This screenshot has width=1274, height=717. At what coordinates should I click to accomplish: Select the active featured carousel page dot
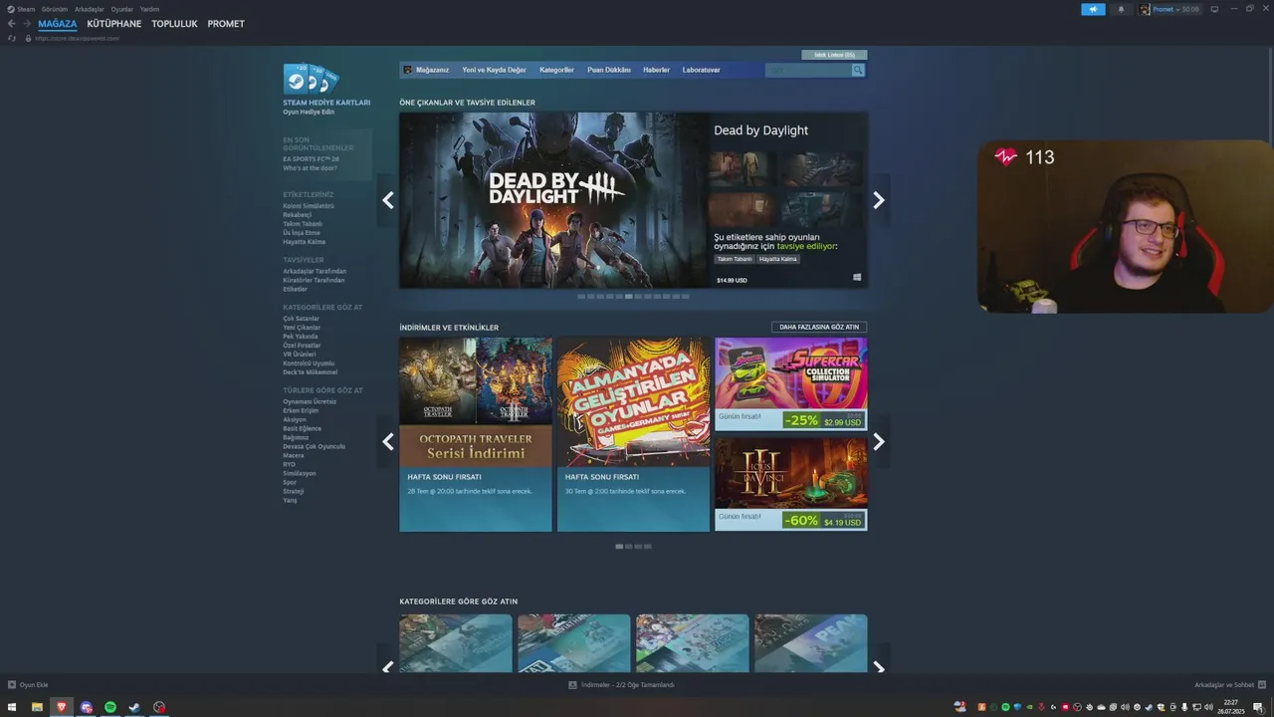628,297
